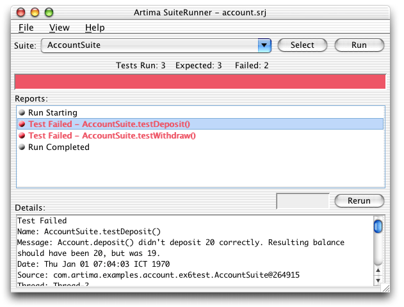Click the Rerun button

pos(359,200)
